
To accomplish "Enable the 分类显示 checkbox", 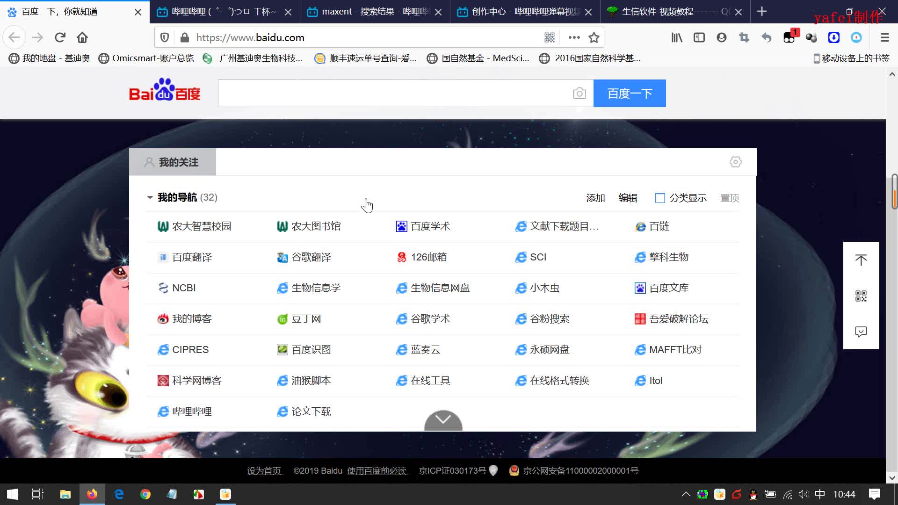I will click(659, 198).
